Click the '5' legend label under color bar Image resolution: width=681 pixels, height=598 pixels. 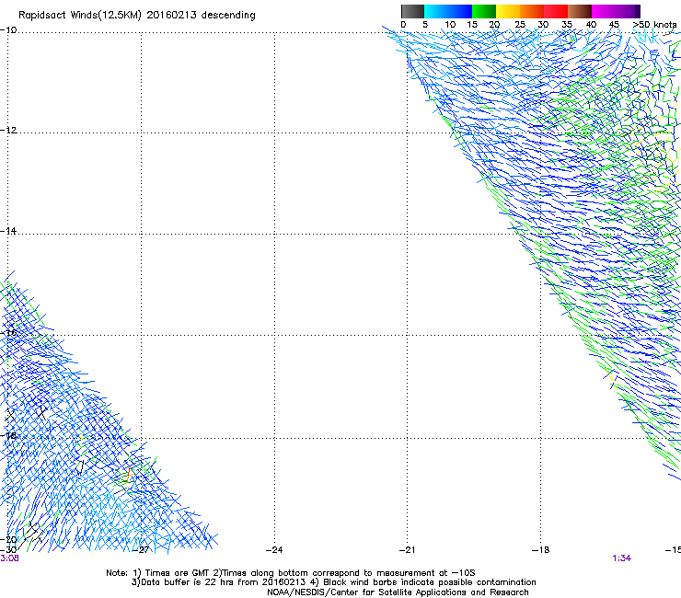[x=425, y=25]
